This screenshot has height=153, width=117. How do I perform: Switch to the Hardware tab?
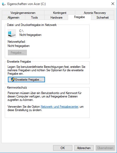56,18
